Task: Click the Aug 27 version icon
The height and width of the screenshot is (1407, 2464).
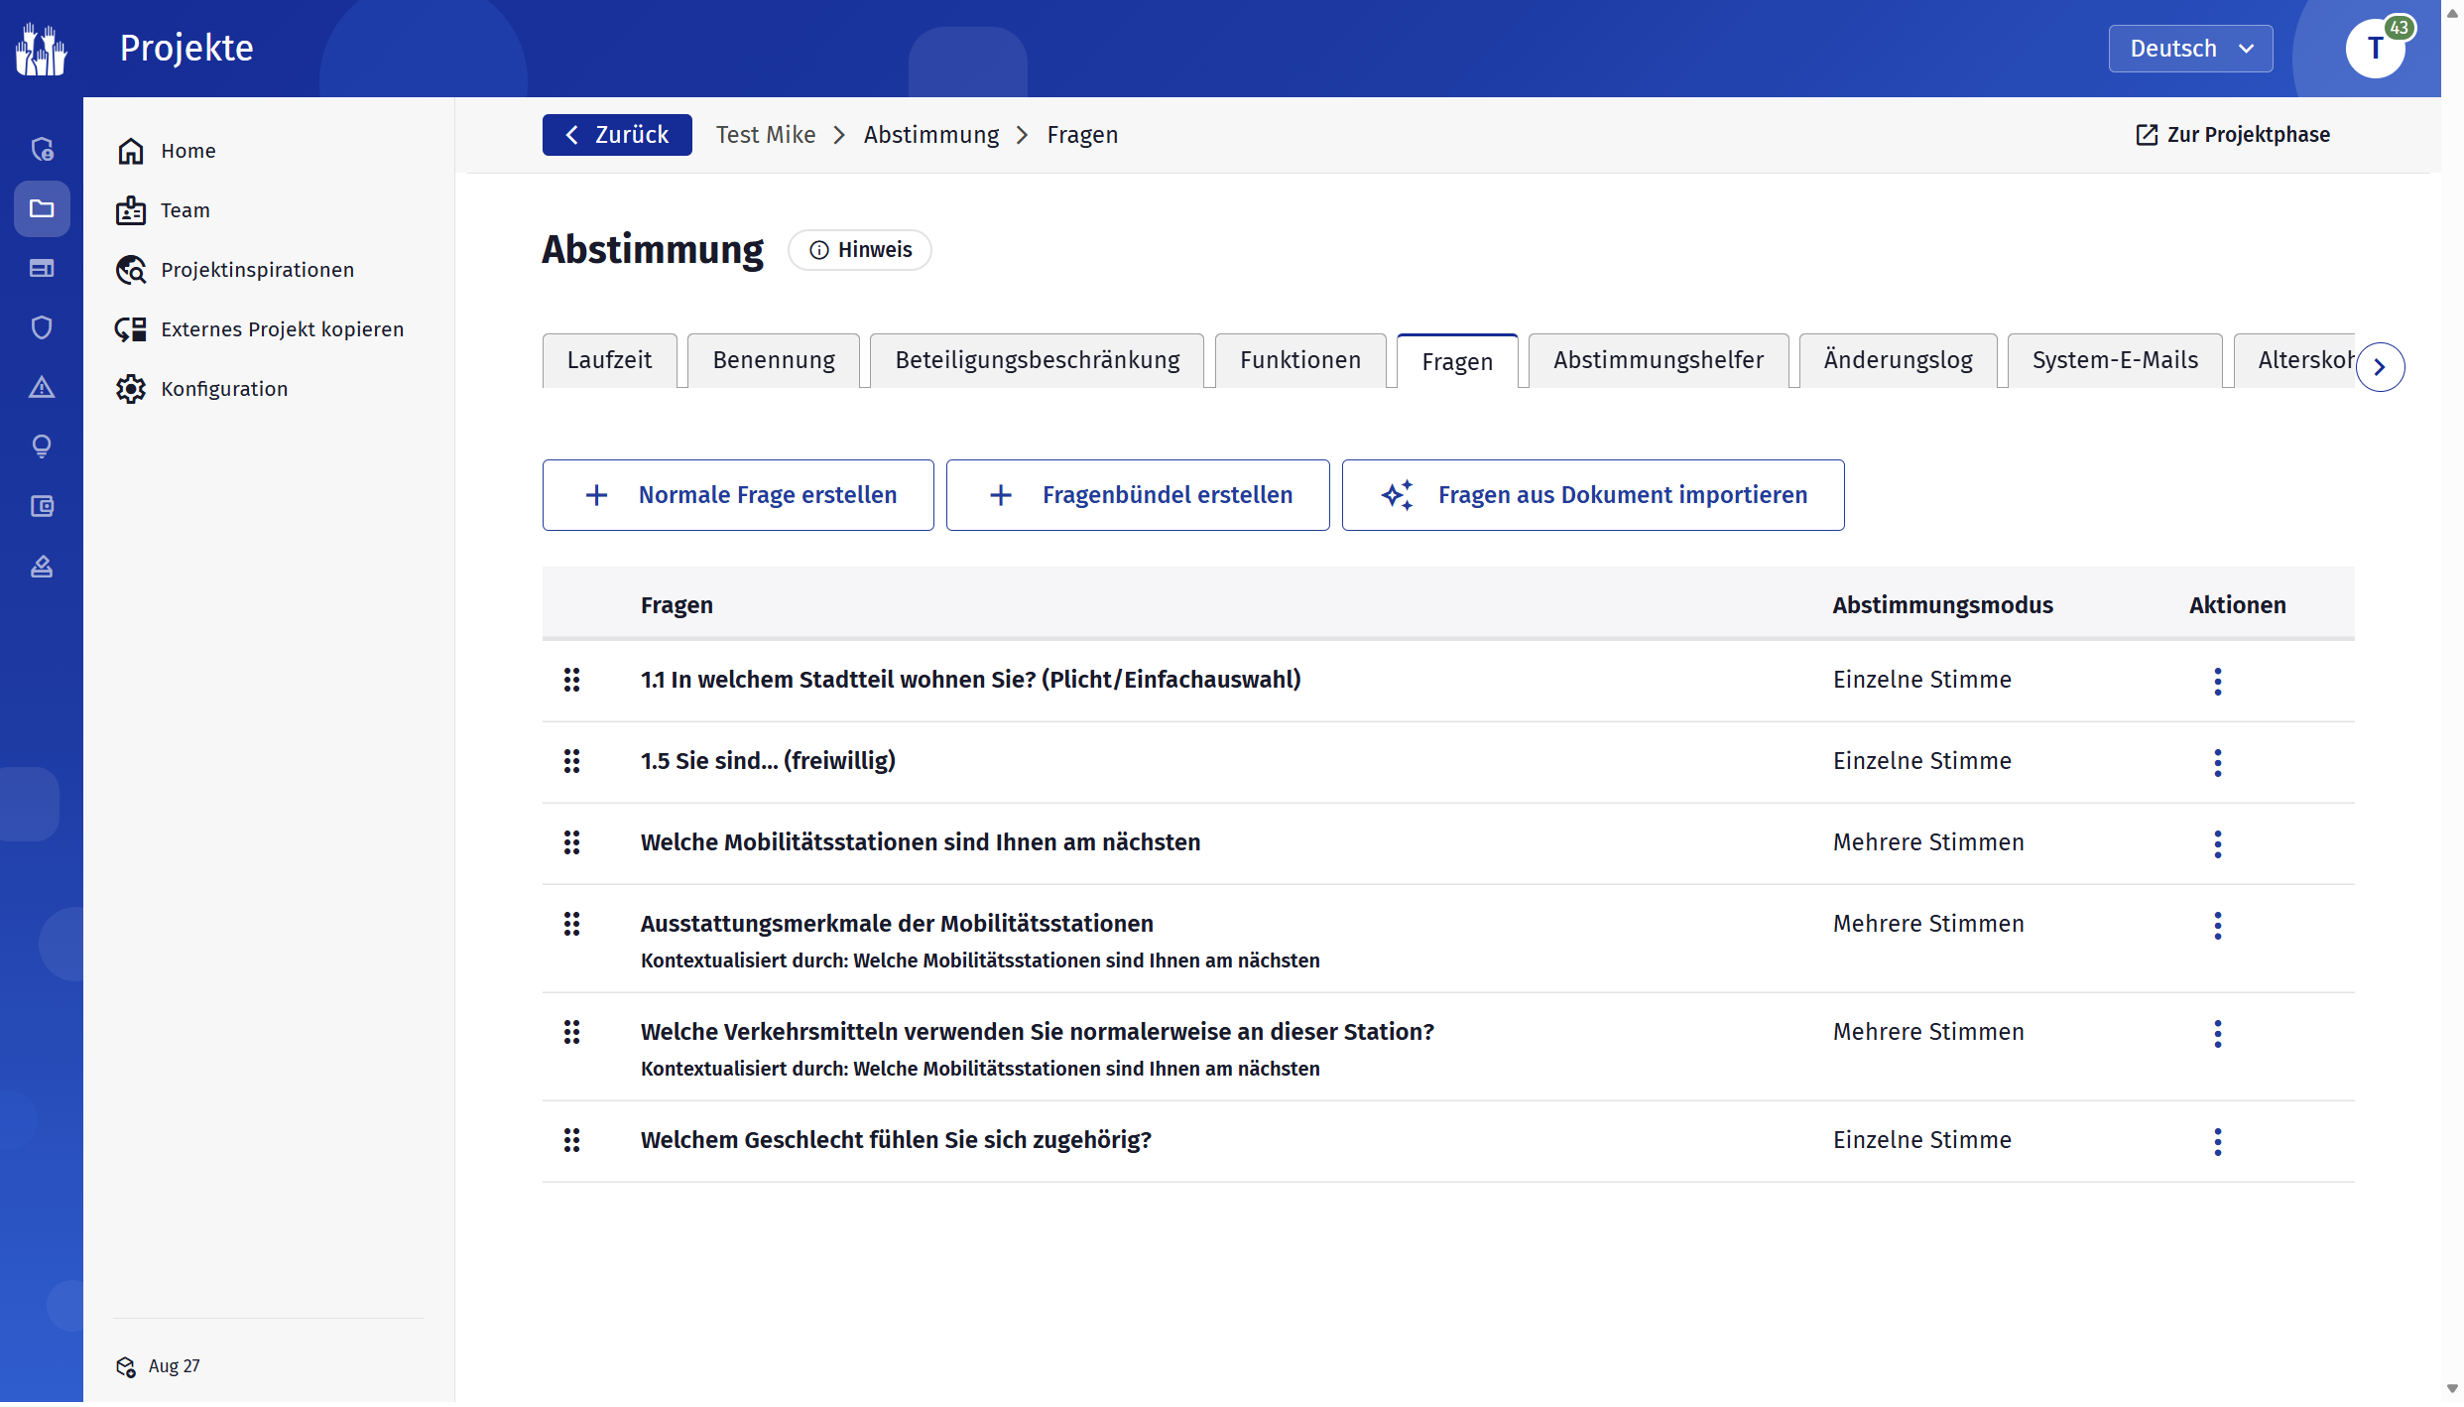Action: [x=126, y=1366]
